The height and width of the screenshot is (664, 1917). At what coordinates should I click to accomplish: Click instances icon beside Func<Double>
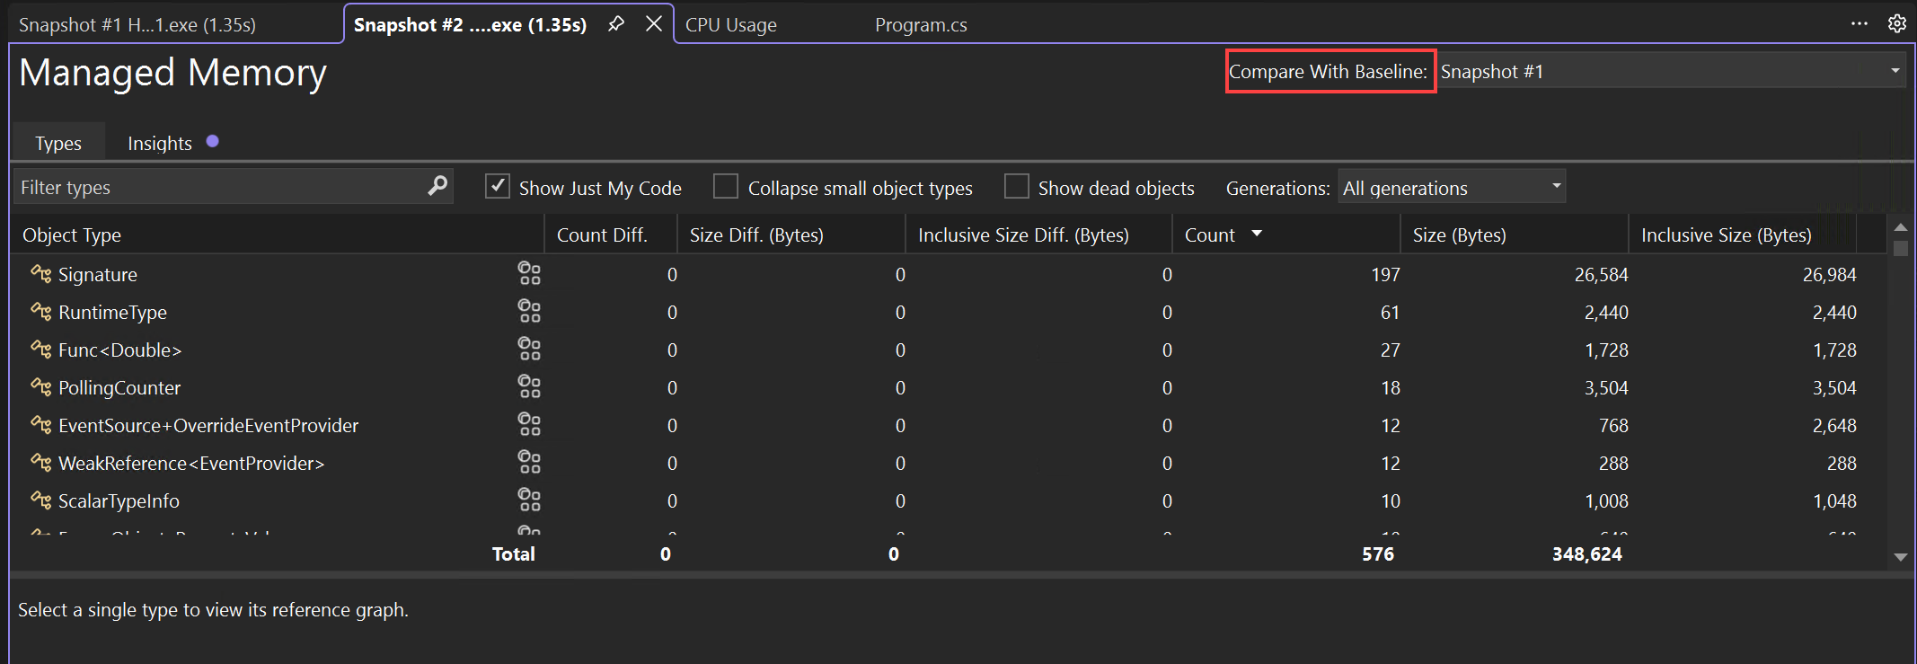tap(529, 350)
